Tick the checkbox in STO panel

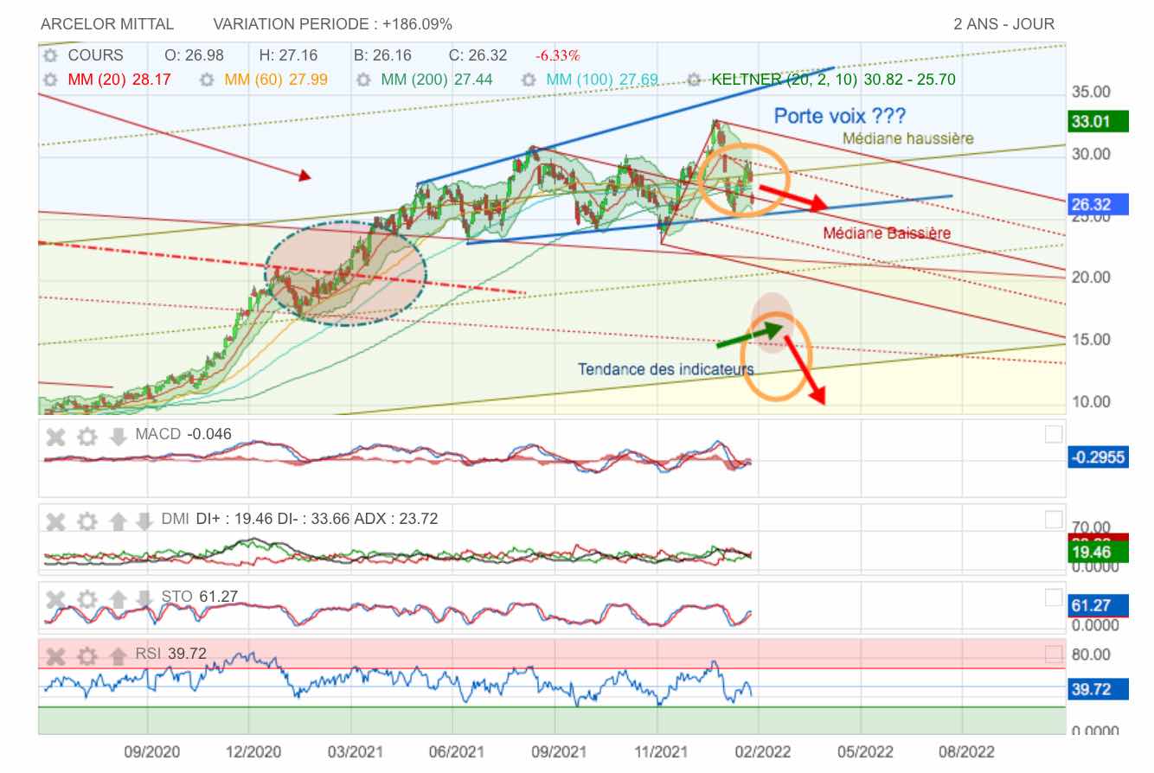click(1053, 597)
